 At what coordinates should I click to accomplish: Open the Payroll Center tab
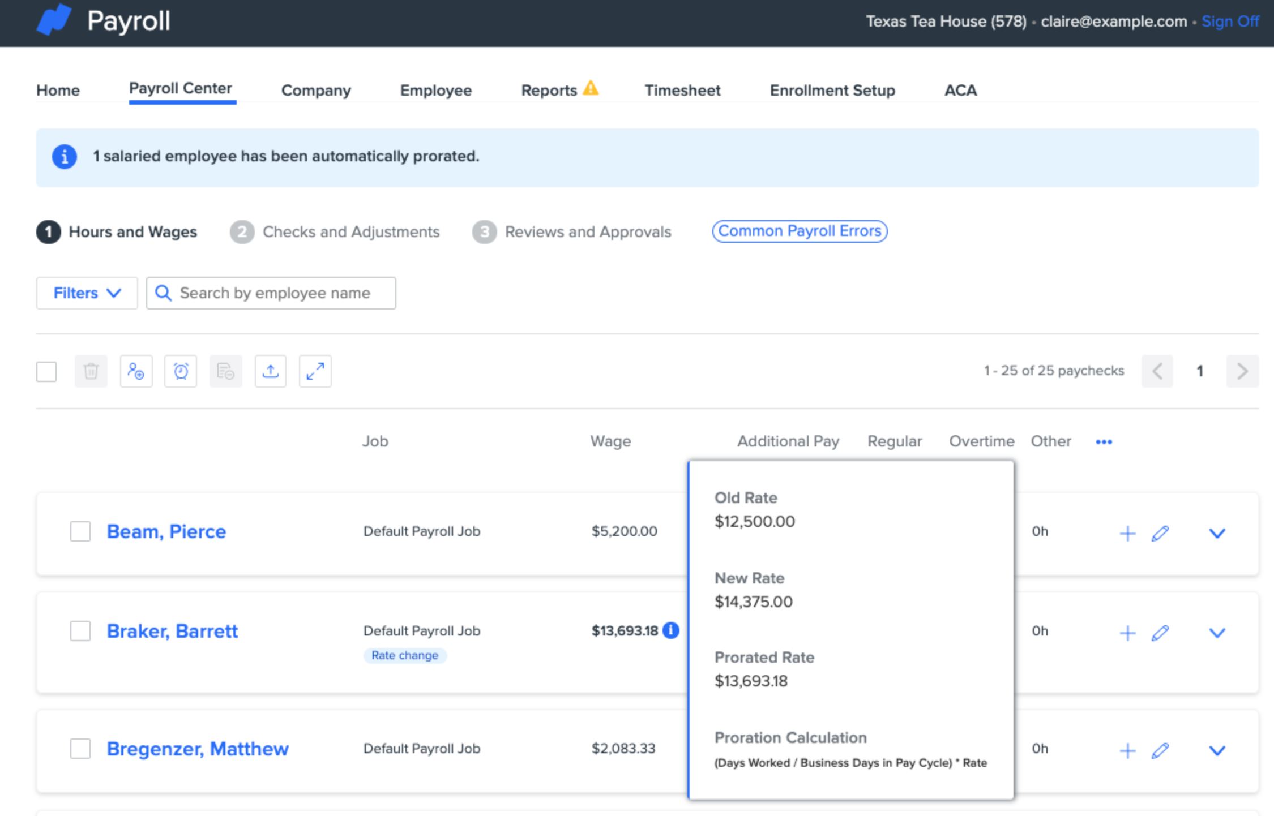[181, 88]
